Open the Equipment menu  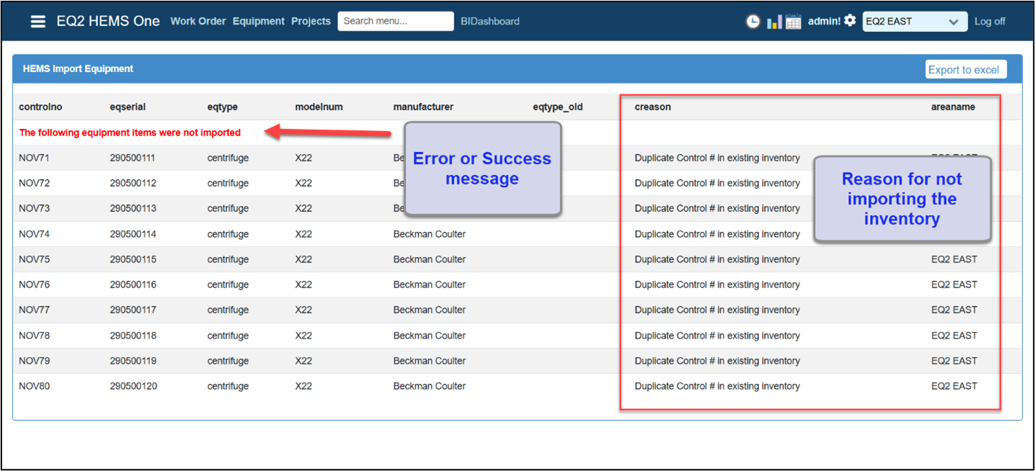tap(259, 22)
